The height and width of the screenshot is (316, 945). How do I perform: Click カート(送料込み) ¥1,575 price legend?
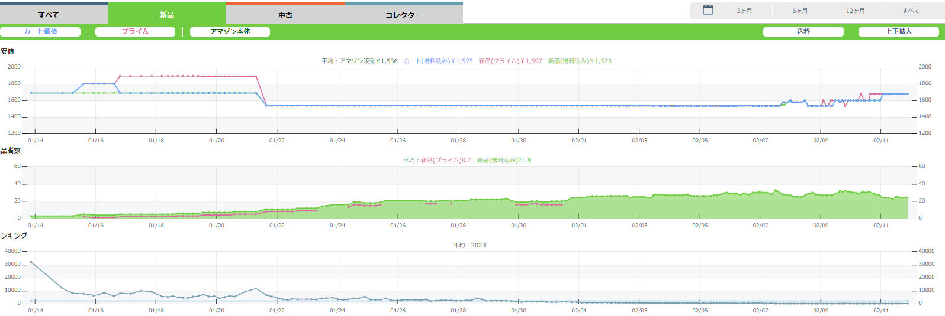coord(438,61)
